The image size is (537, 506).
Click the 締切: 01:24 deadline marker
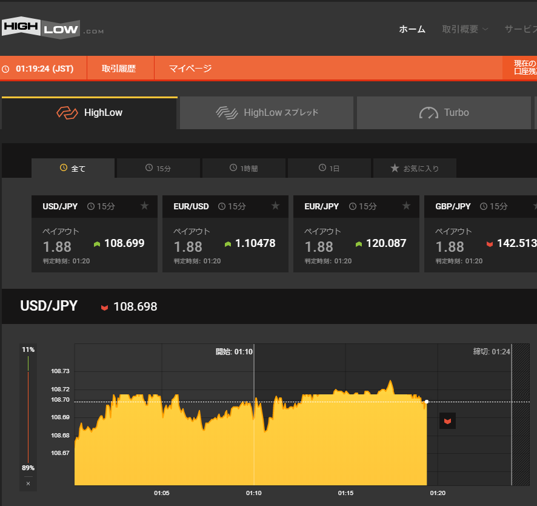(492, 352)
